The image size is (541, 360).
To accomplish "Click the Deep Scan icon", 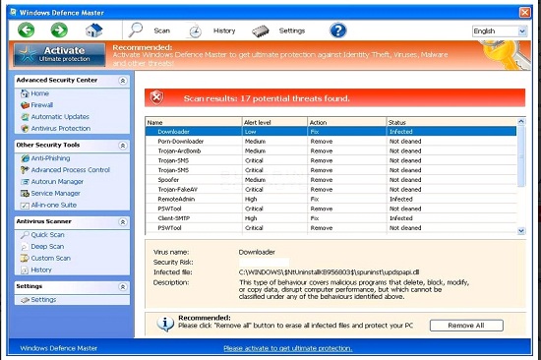I will pyautogui.click(x=25, y=247).
